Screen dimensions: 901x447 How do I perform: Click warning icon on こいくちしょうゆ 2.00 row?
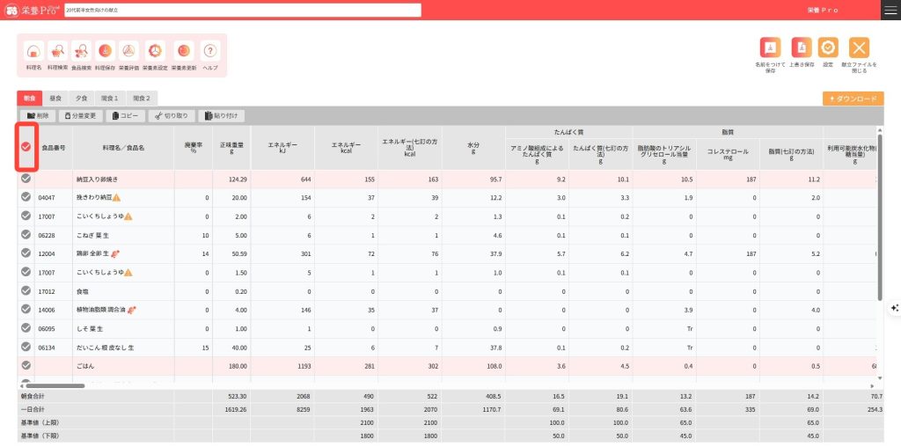click(128, 216)
